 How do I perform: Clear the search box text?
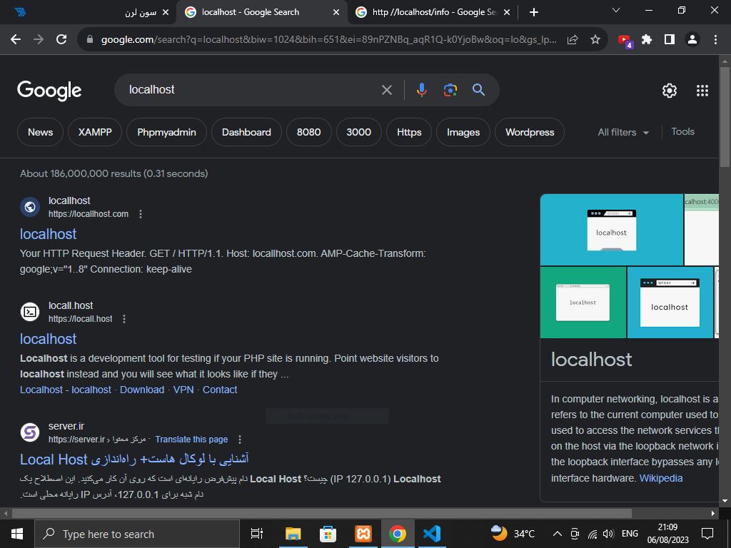coord(387,90)
